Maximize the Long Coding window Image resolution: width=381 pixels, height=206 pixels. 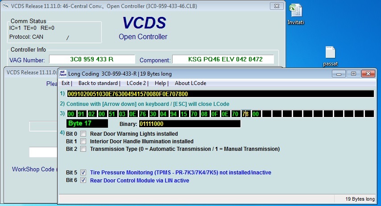(x=353, y=73)
